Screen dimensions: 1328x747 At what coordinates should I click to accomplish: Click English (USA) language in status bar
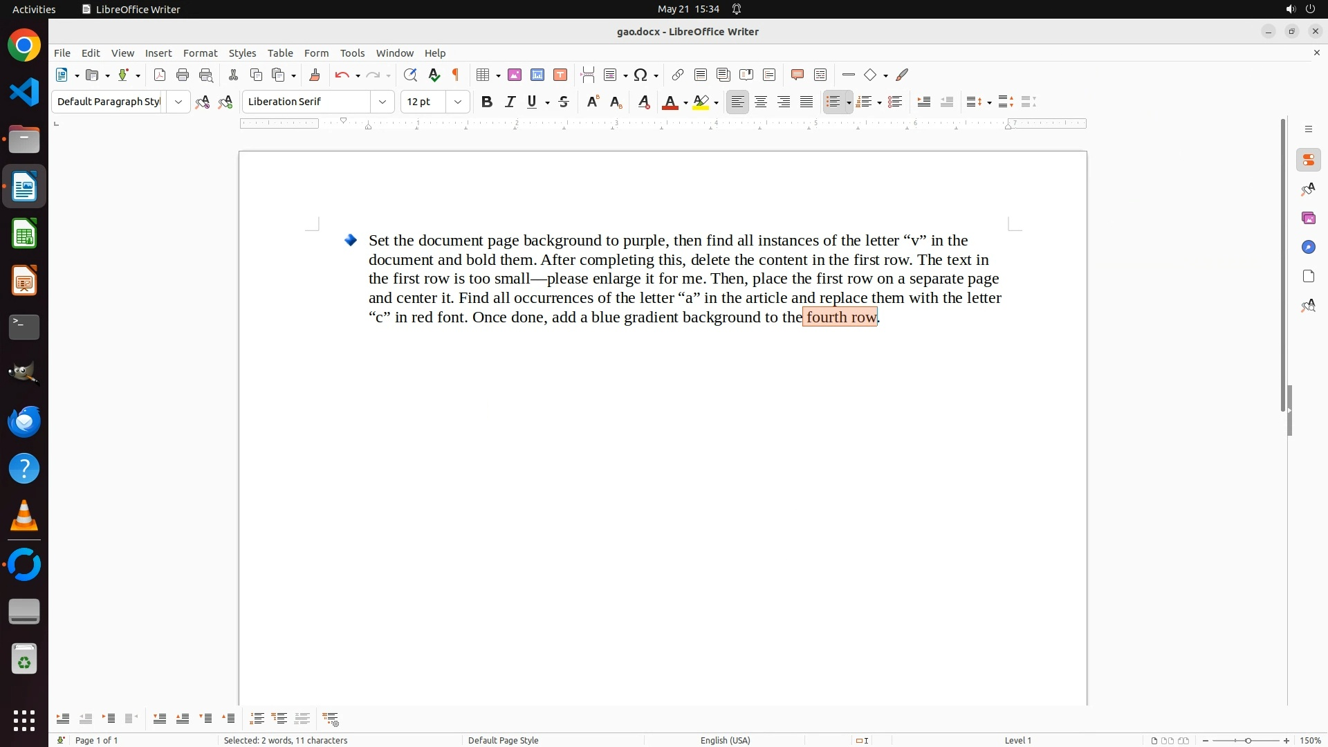725,741
